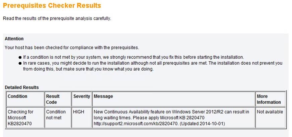
Task: Click the 'If a condition is not met' bullet text
Action: (134, 57)
